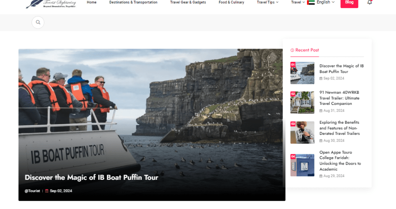This screenshot has width=396, height=209.
Task: Click the calendar icon next to Sep 02, 2024 in hero banner
Action: coord(46,191)
